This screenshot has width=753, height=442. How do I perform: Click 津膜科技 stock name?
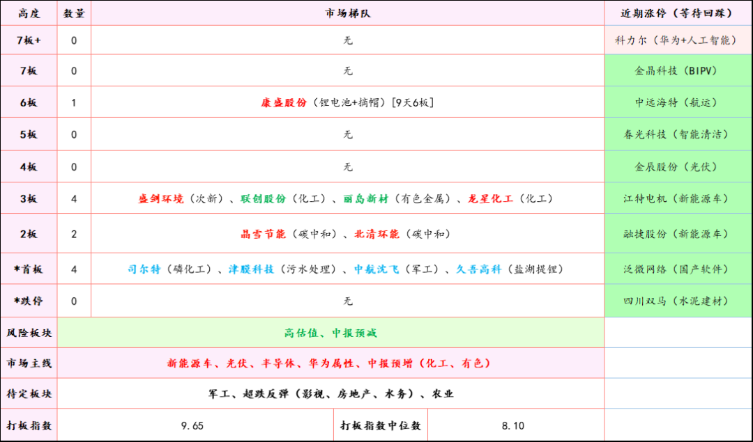click(251, 269)
